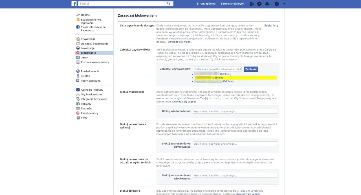
Task: Click the Oś czasu i oznaczanie icon
Action: (78, 44)
